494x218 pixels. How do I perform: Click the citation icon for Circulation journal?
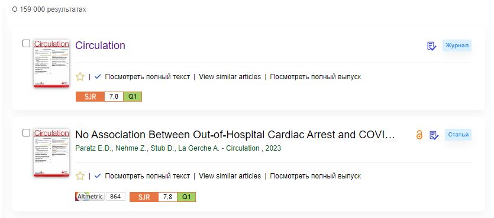[432, 46]
